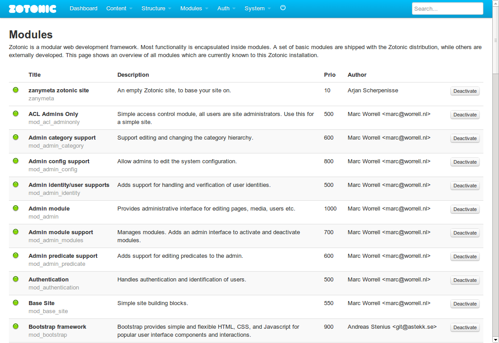Click green status dot for Base Site

[16, 302]
